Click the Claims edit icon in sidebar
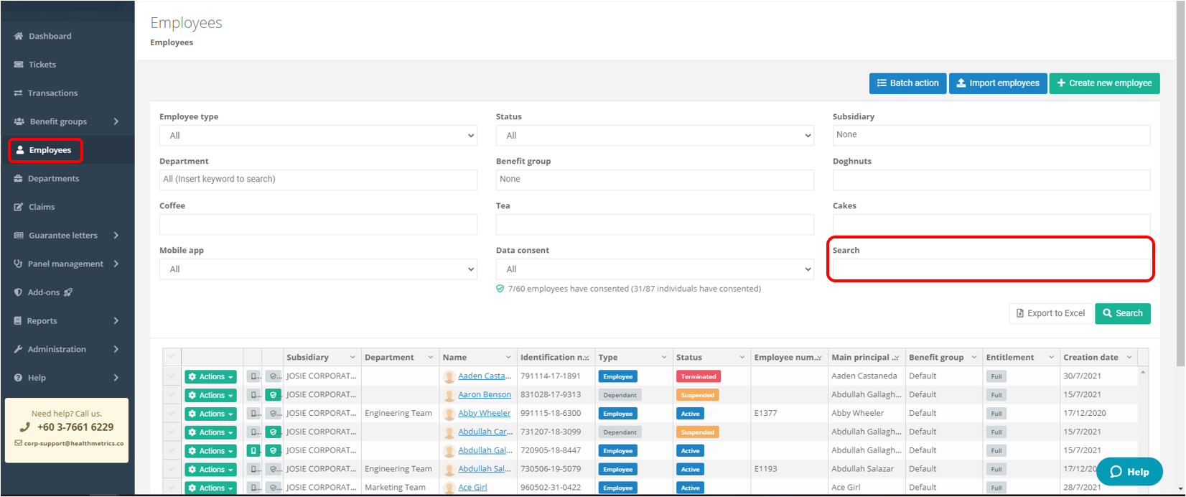Screen dimensions: 1186x497 click(x=19, y=207)
